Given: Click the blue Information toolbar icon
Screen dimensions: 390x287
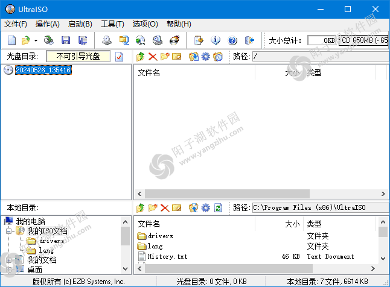Looking at the screenshot, I should [216, 40].
